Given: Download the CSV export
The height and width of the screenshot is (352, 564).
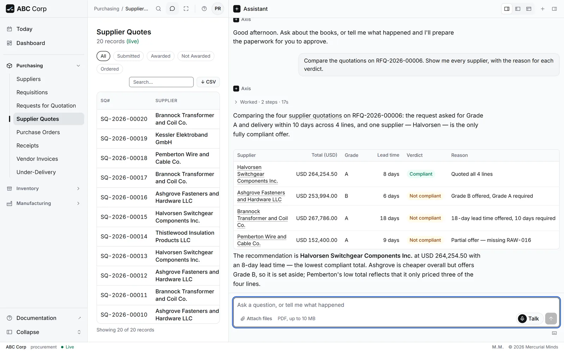Looking at the screenshot, I should pos(208,82).
